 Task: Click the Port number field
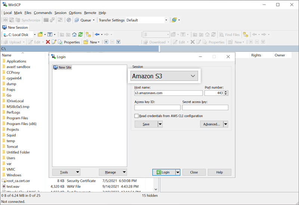click(x=214, y=93)
